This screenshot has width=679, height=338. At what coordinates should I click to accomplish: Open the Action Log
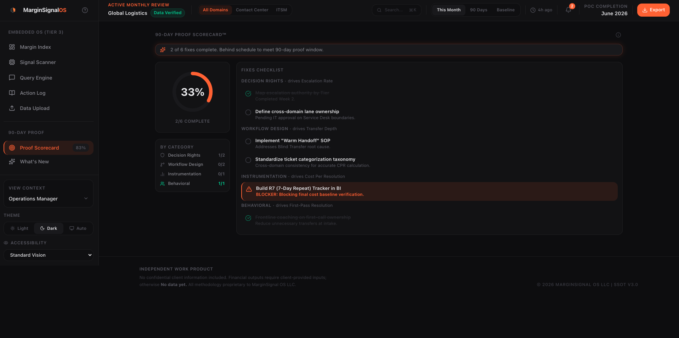point(33,93)
